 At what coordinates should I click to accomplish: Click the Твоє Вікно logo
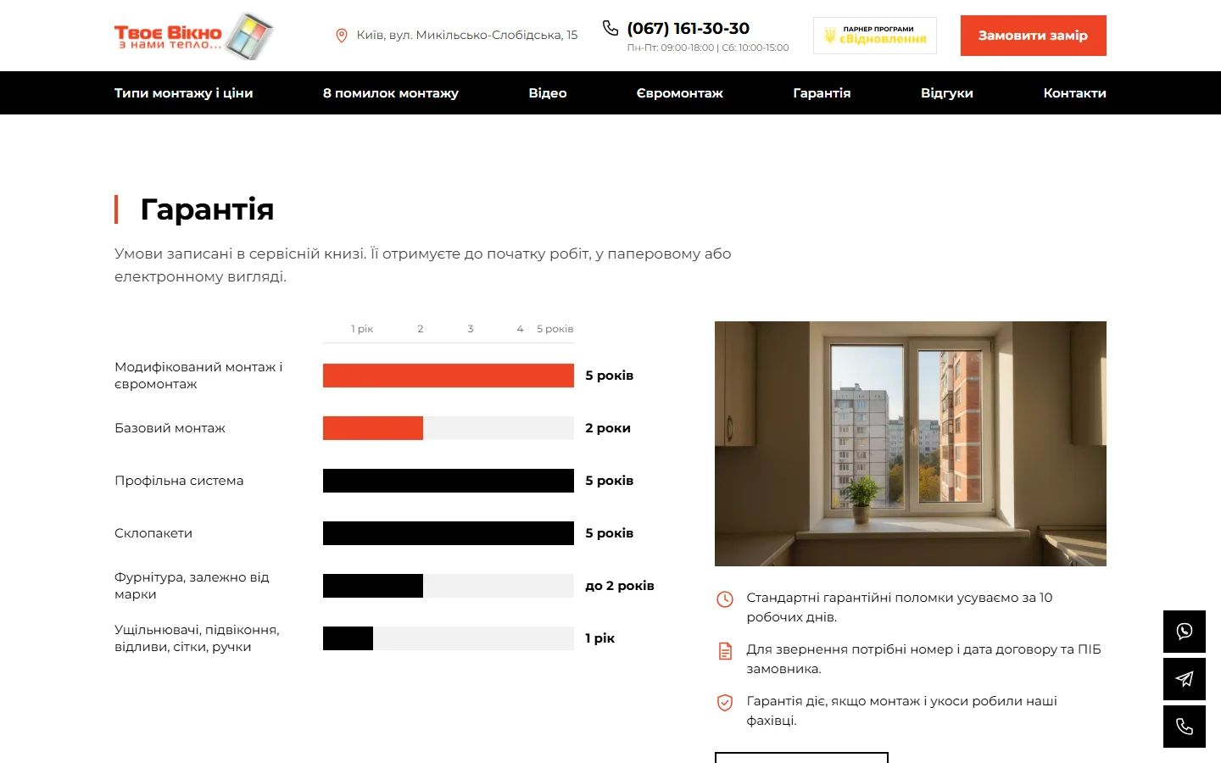point(194,36)
